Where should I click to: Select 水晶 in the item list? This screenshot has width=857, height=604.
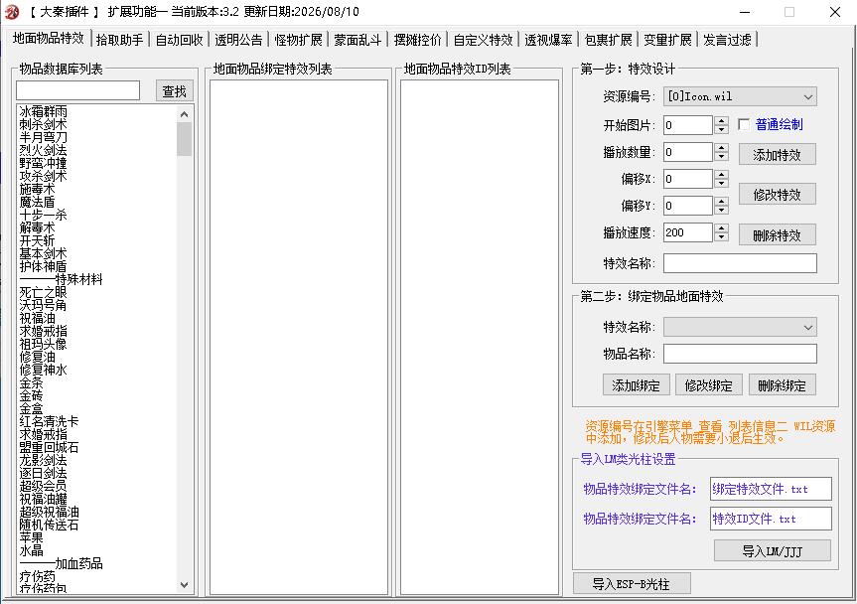(x=31, y=550)
